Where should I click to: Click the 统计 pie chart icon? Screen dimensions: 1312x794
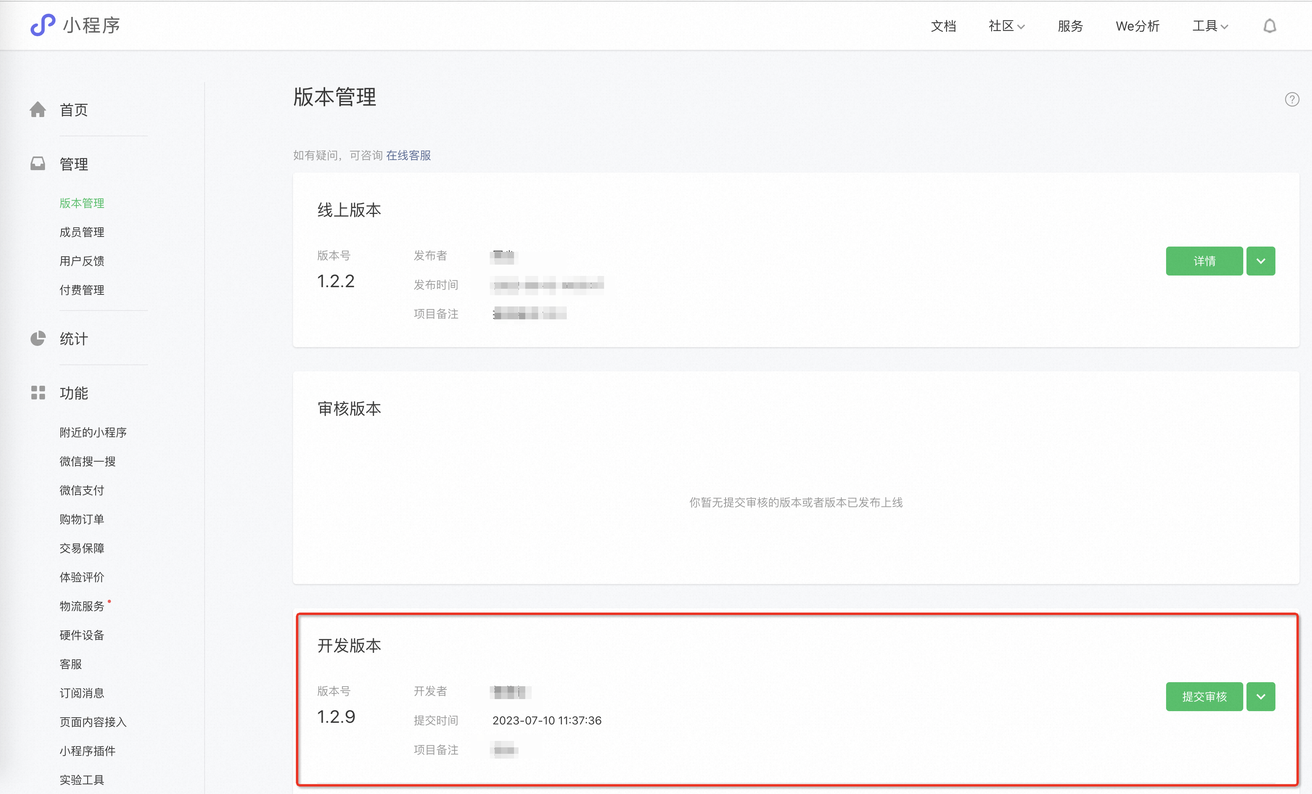pyautogui.click(x=38, y=338)
